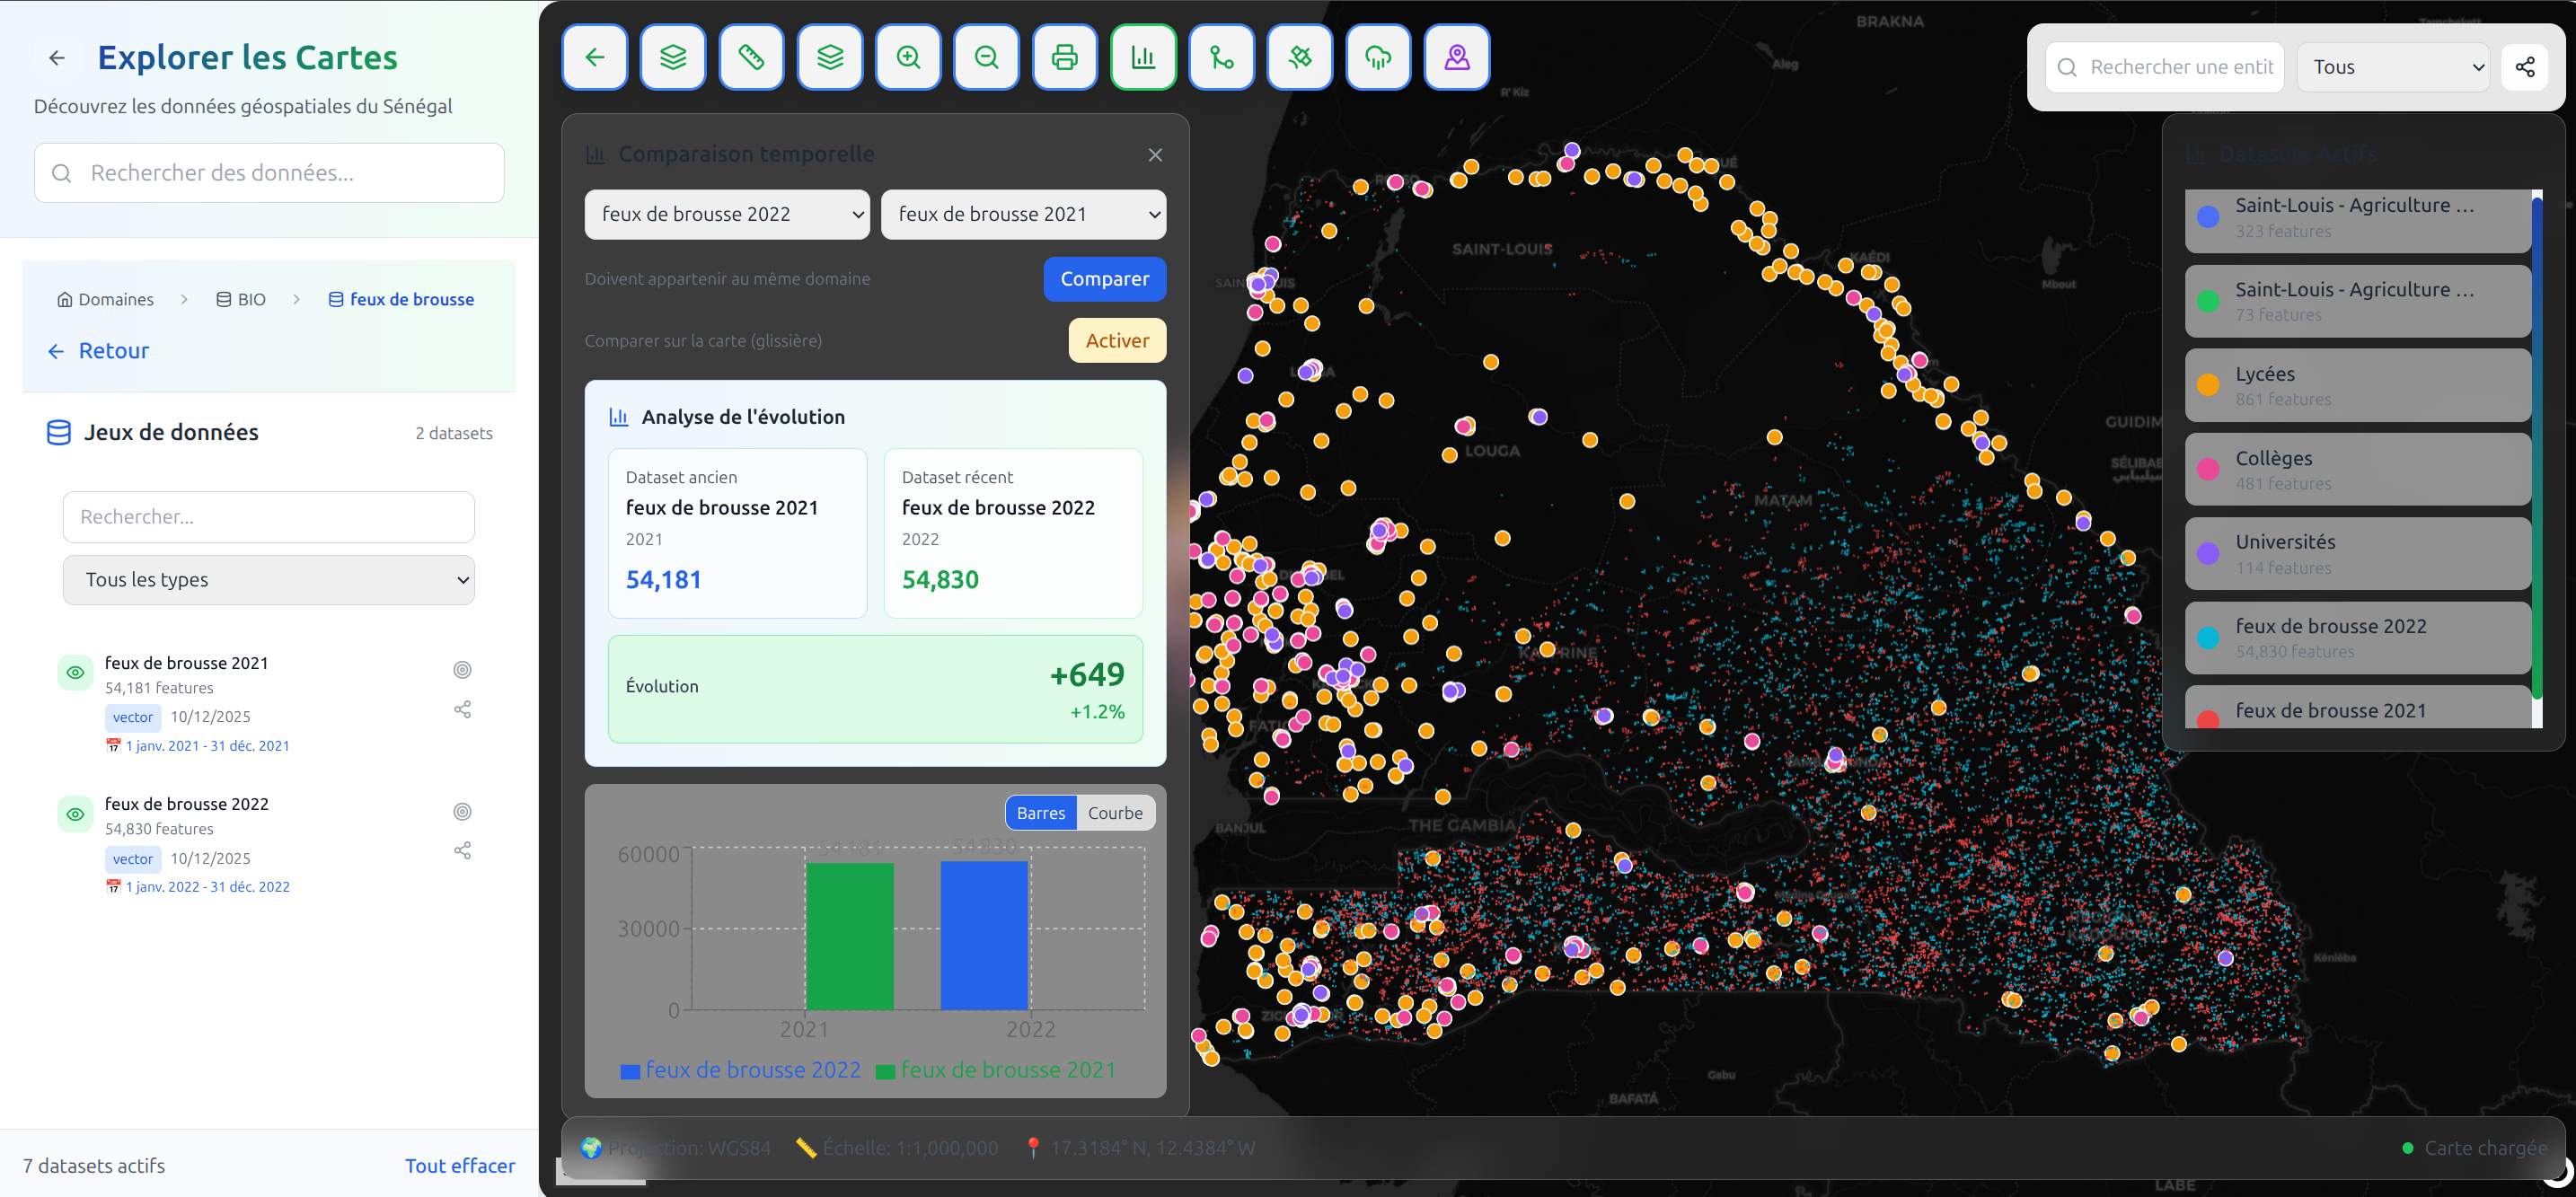Click the share icon next to Tous dropdown
Screen dimensions: 2576x1197
pyautogui.click(x=2524, y=67)
